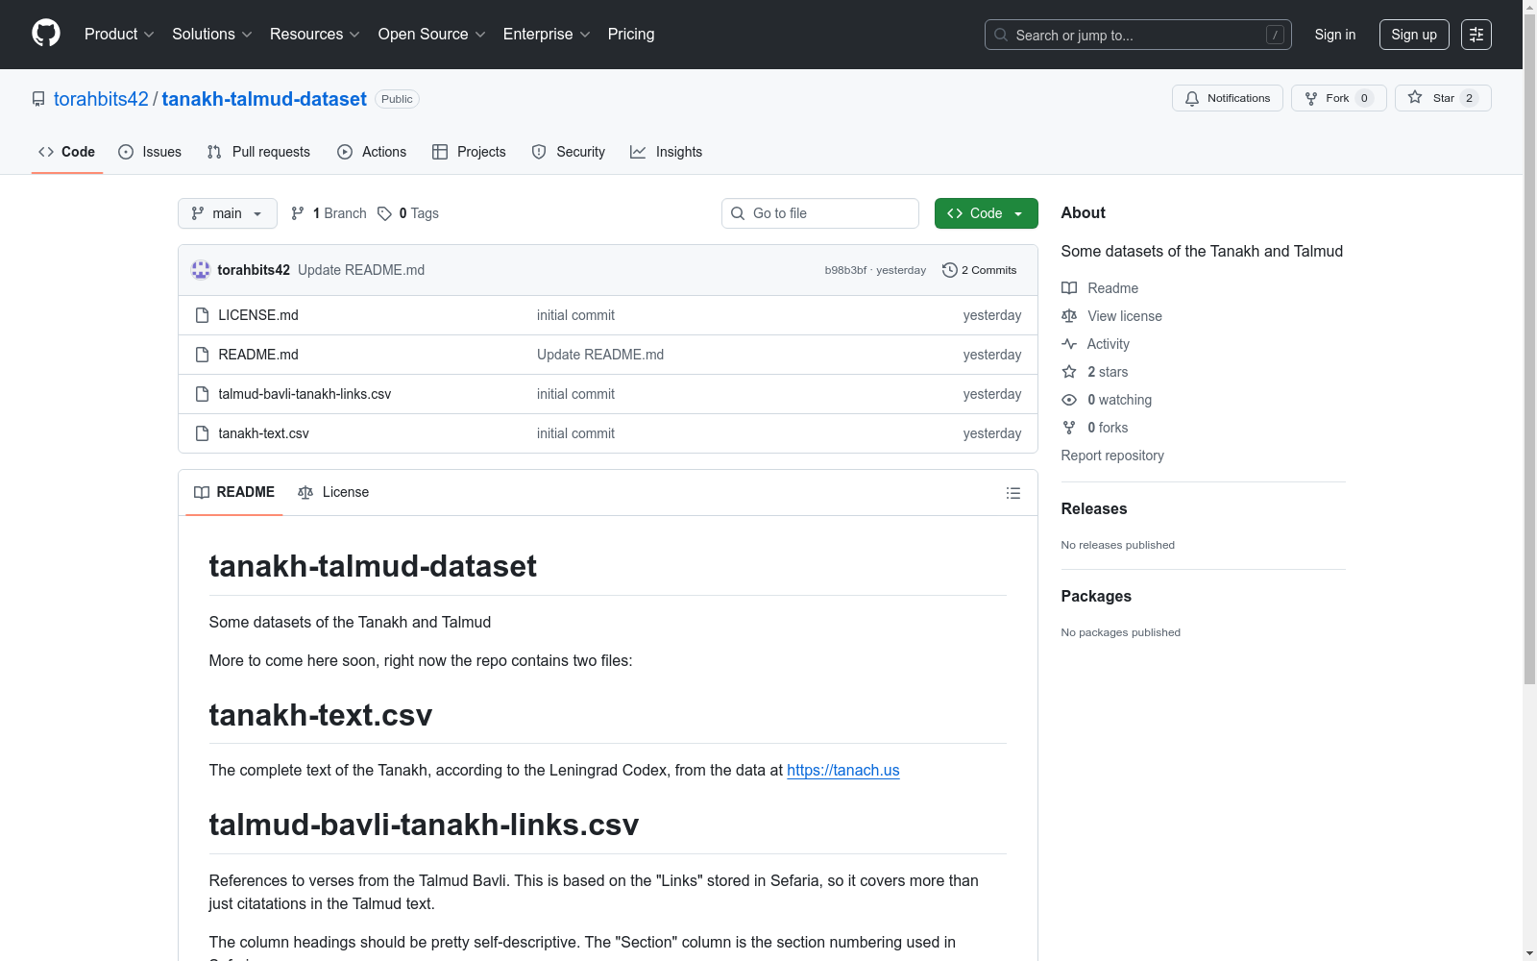View the 1 Branch list
The width and height of the screenshot is (1537, 961).
(x=329, y=213)
